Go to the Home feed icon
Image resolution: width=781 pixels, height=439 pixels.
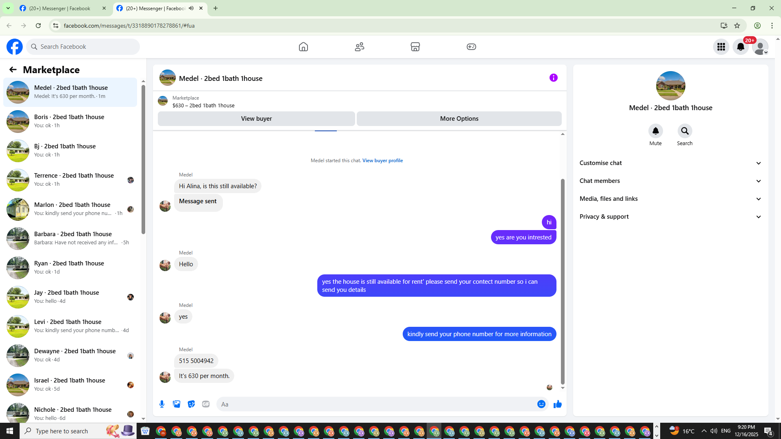pyautogui.click(x=303, y=47)
